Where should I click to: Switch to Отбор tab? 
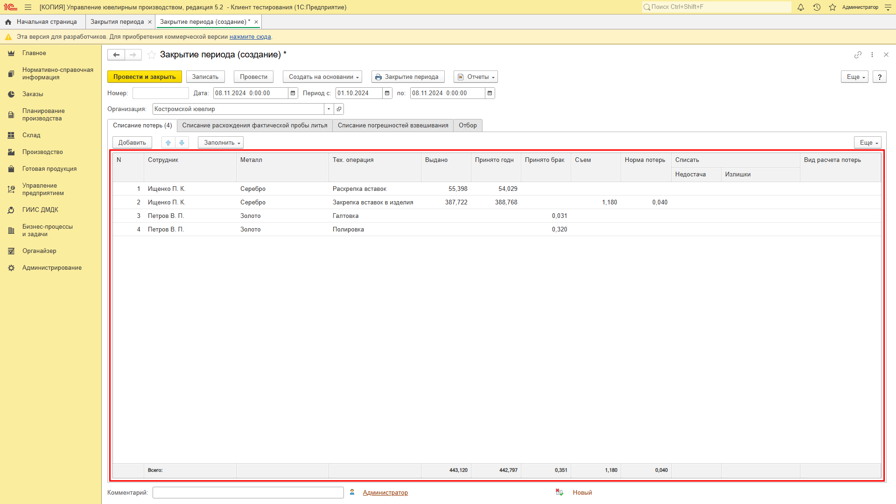pyautogui.click(x=468, y=126)
